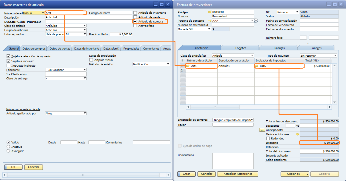The height and width of the screenshot is (181, 346).
Task: Open the Art1 link arrow in table row
Action: (188, 66)
